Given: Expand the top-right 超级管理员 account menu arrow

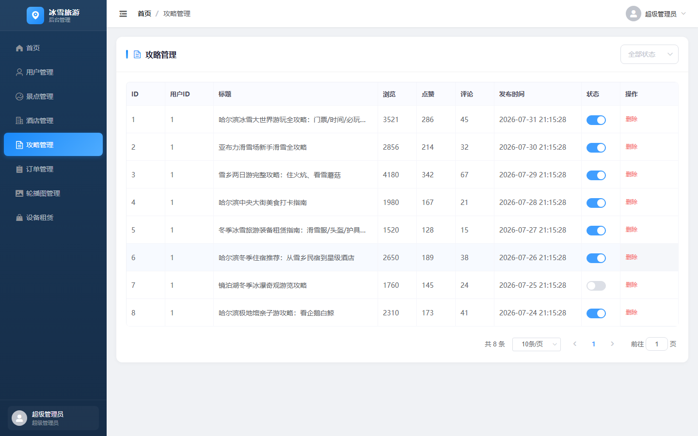Looking at the screenshot, I should (683, 14).
